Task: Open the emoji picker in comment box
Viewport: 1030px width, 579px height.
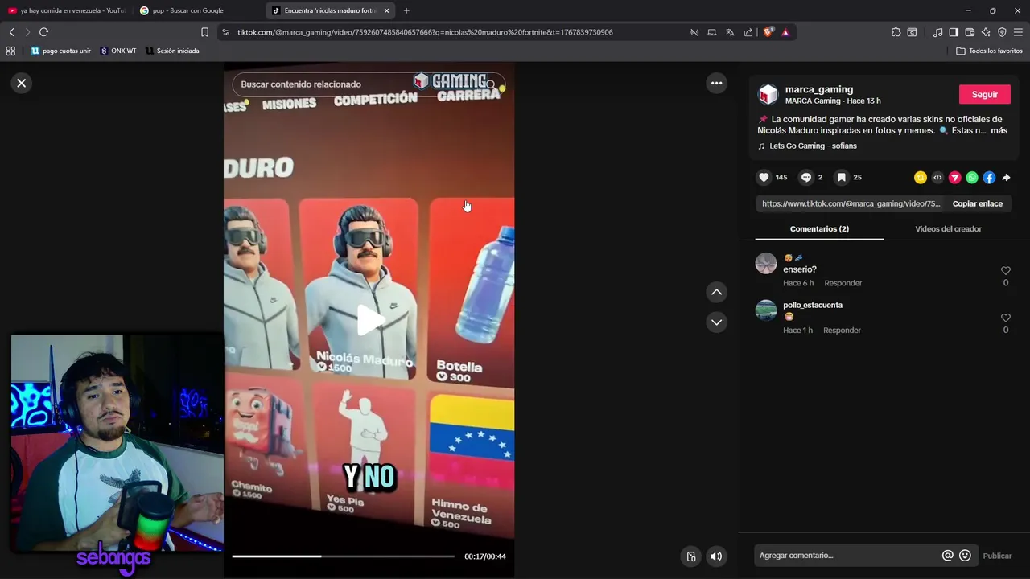Action: tap(965, 556)
